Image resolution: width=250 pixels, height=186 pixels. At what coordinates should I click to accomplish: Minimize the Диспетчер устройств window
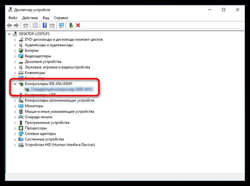click(x=210, y=10)
